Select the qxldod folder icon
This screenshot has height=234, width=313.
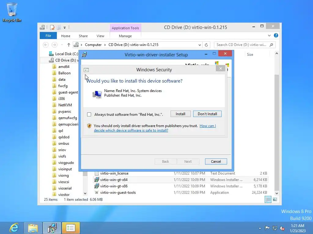point(54,137)
